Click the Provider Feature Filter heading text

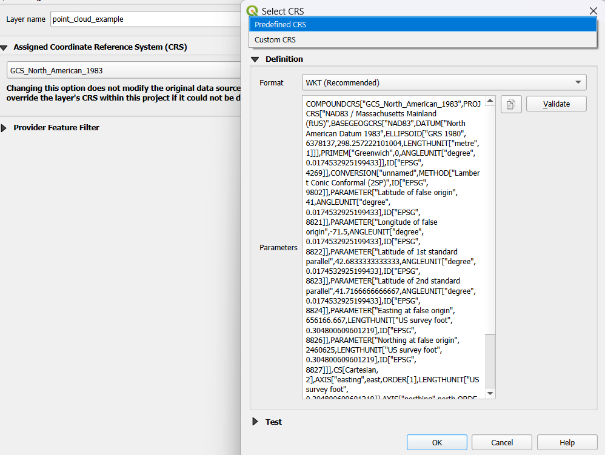tap(56, 127)
